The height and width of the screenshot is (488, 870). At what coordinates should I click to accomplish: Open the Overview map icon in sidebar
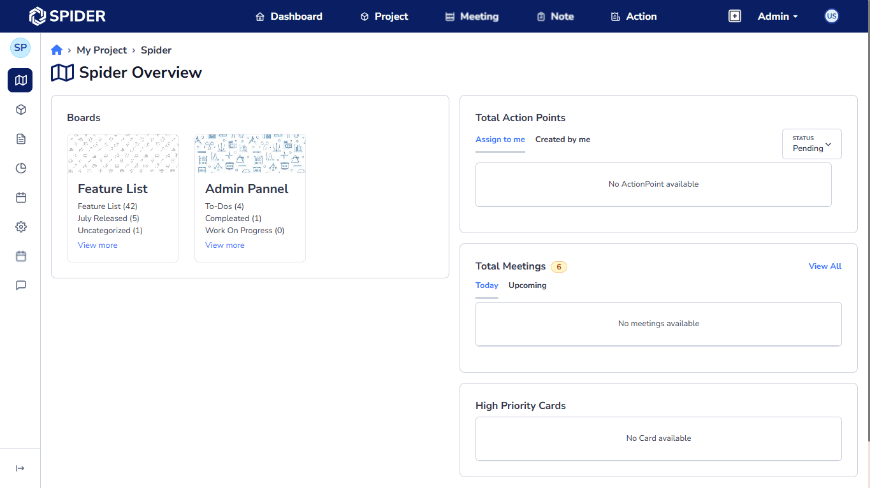(20, 80)
